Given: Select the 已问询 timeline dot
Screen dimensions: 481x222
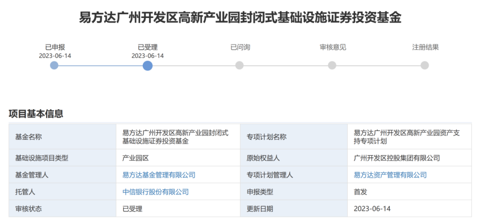Looking at the screenshot, I should (x=239, y=65).
